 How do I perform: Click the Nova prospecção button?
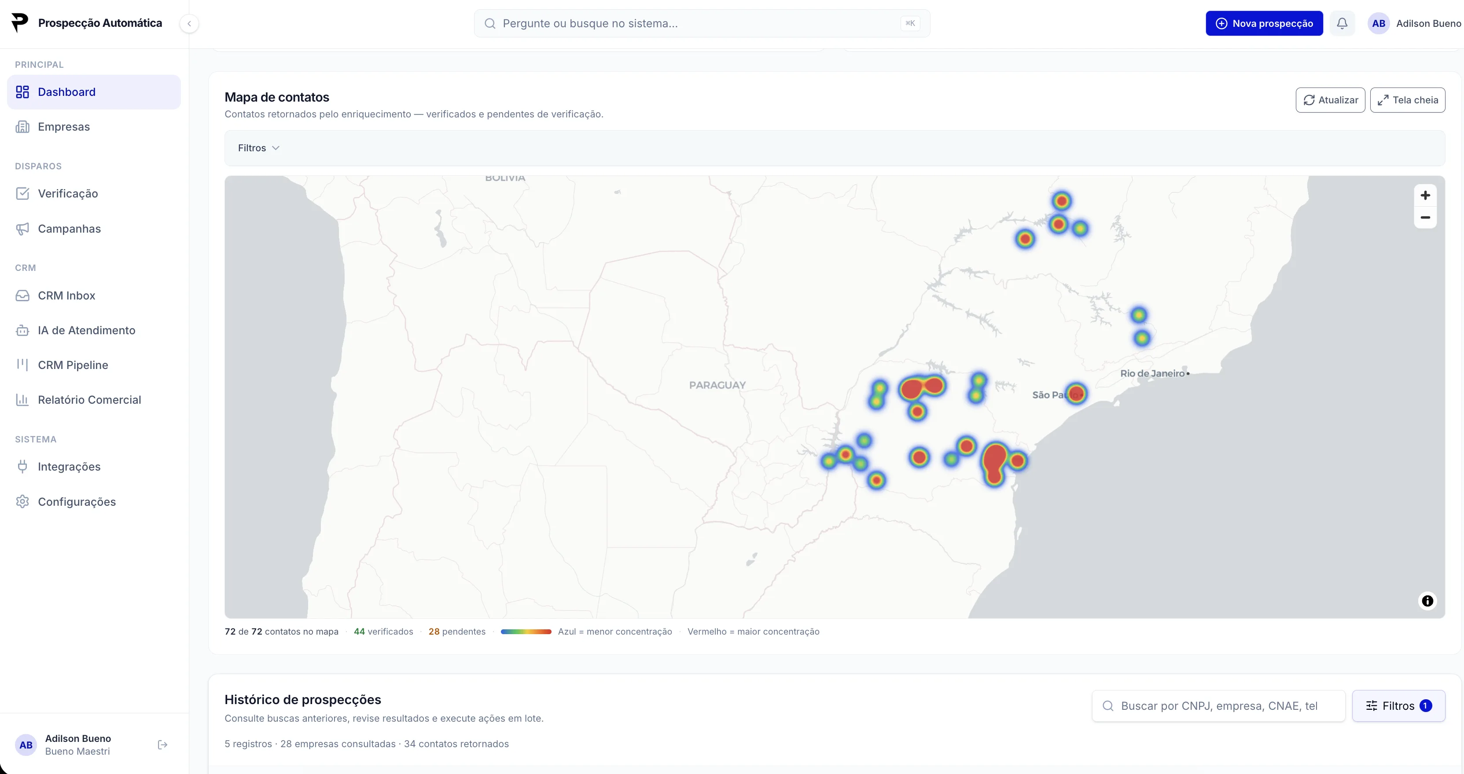pyautogui.click(x=1264, y=23)
